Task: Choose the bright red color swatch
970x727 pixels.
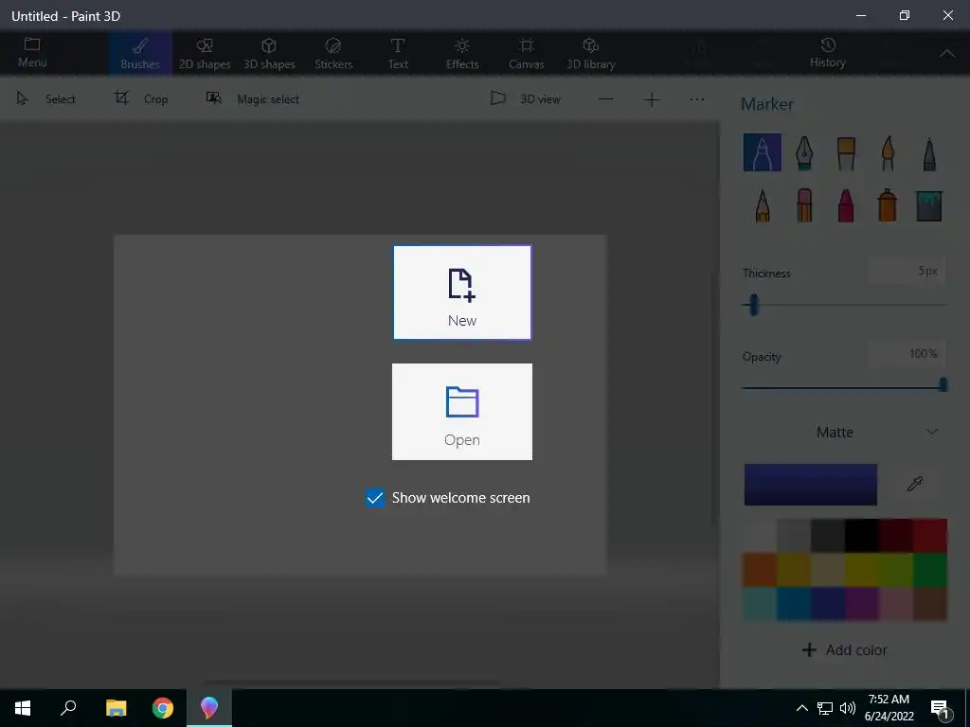Action: (930, 536)
